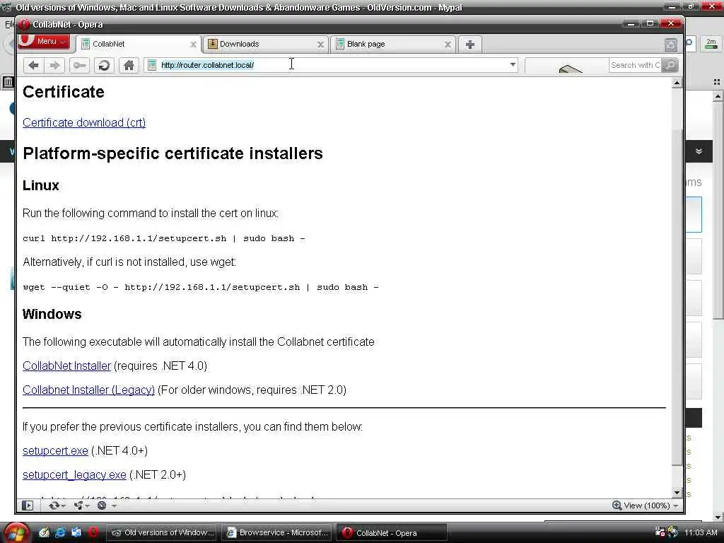Viewport: 724px width, 543px height.
Task: Click CollabNet - Opera taskbar button
Action: pos(391,532)
